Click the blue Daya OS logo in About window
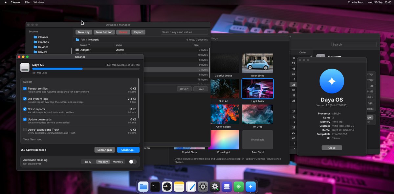394x194 pixels. [x=332, y=81]
